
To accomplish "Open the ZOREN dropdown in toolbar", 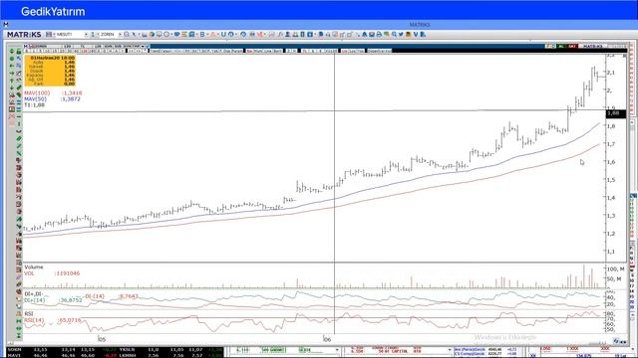I will (120, 35).
